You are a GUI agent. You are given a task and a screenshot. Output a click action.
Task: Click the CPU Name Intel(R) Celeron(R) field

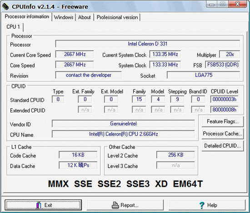123,134
